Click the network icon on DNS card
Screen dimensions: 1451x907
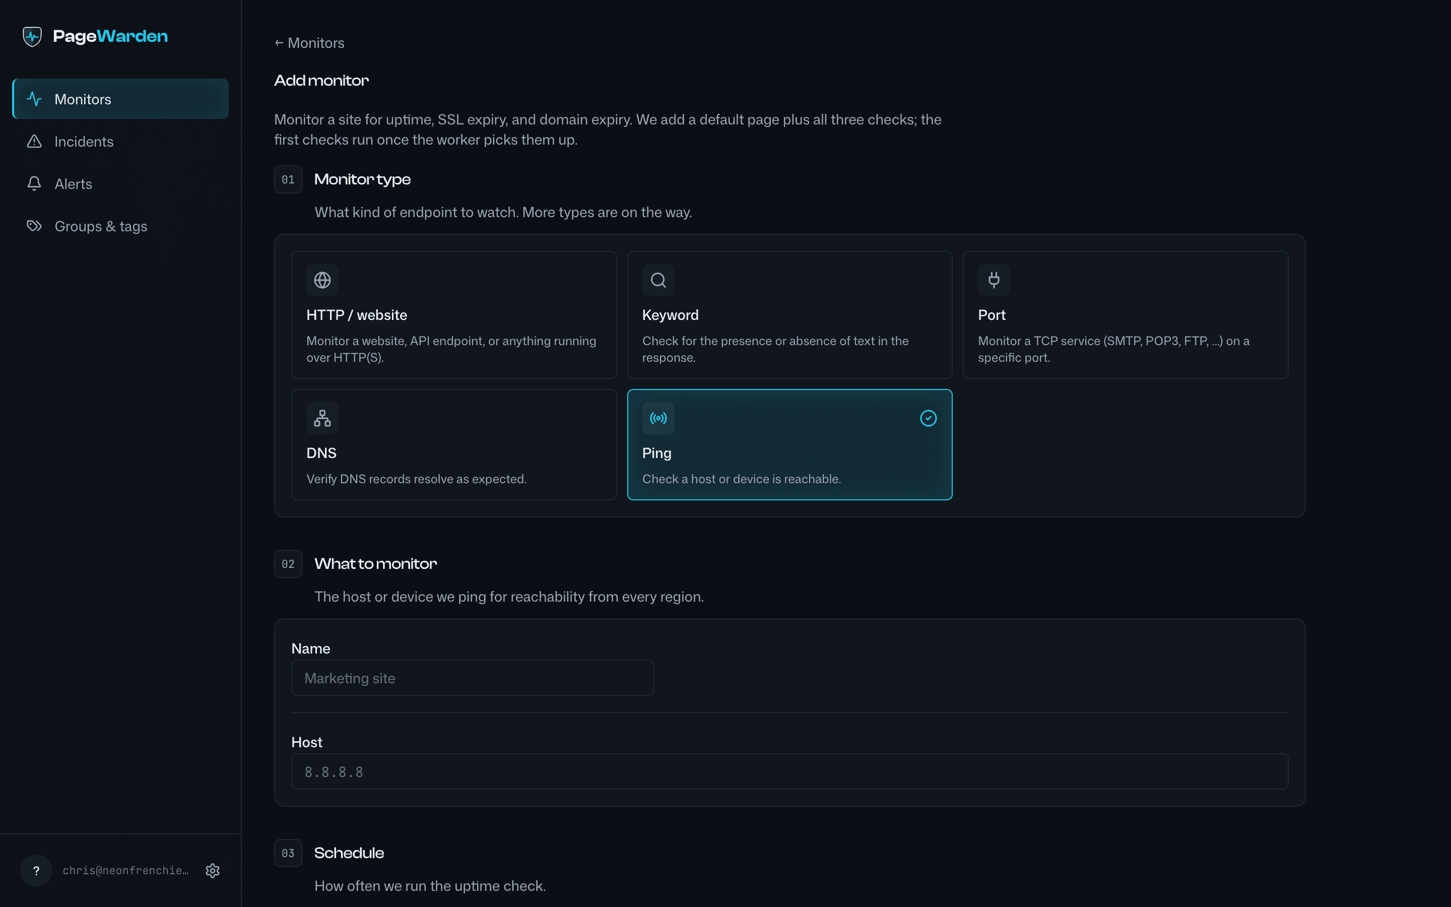point(322,418)
